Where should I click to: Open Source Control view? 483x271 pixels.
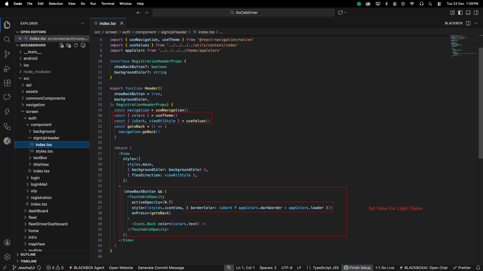tap(7, 54)
